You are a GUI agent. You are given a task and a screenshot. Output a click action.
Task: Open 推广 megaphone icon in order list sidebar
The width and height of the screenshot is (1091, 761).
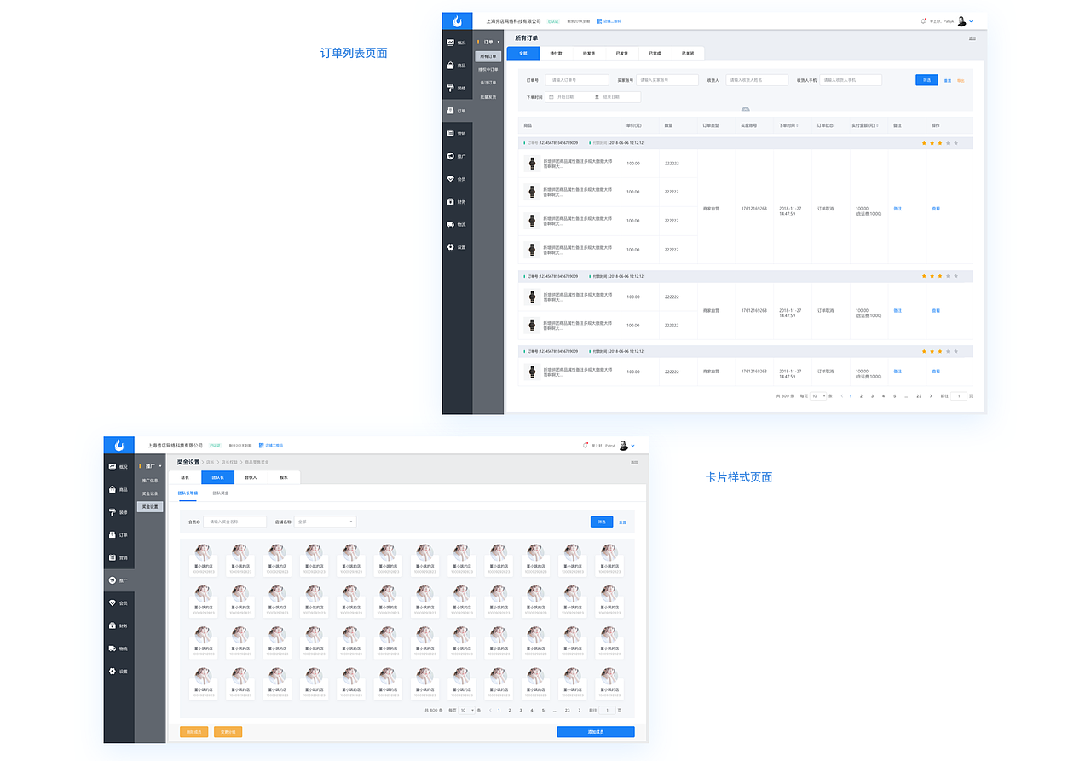click(x=450, y=156)
